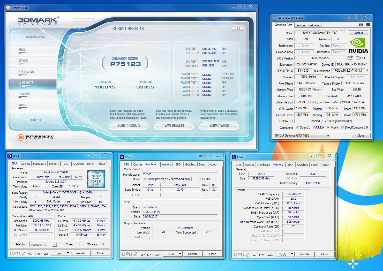Open the NVIDIA GeForce GTX 1080 GPU selector dropdown
Screen dimensions: 383x271
302,135
